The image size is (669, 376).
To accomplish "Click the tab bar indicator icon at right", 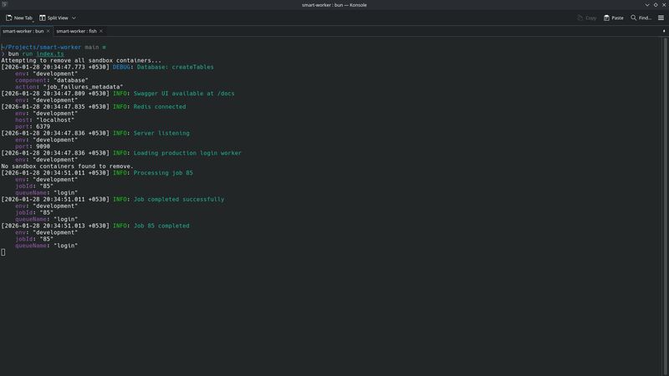I will coord(664,31).
